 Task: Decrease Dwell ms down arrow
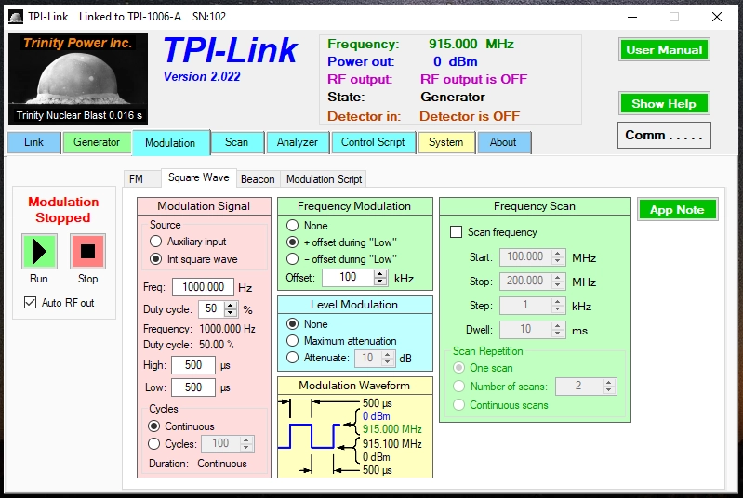[x=558, y=334]
